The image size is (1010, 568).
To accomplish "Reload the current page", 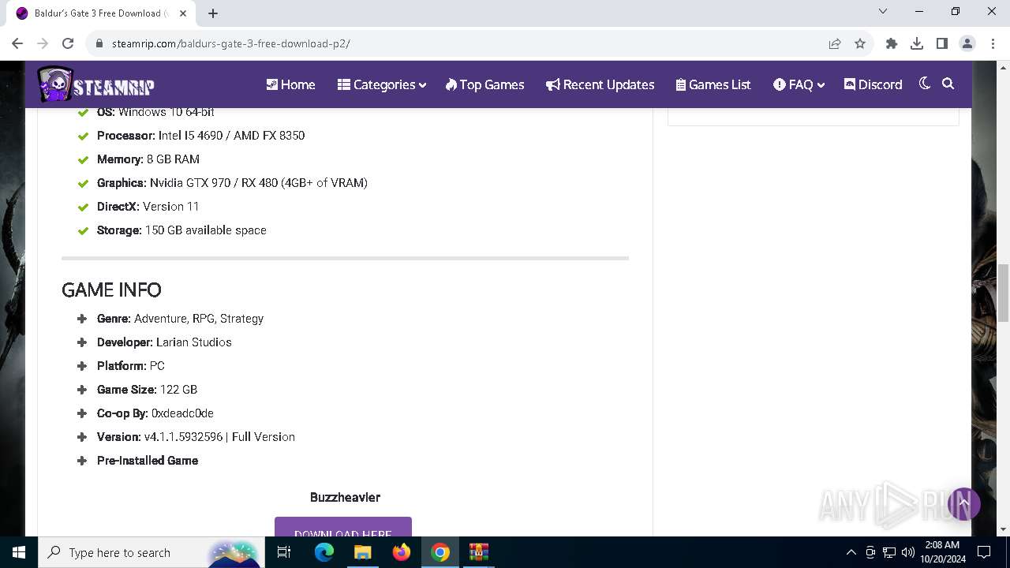I will 68,43.
